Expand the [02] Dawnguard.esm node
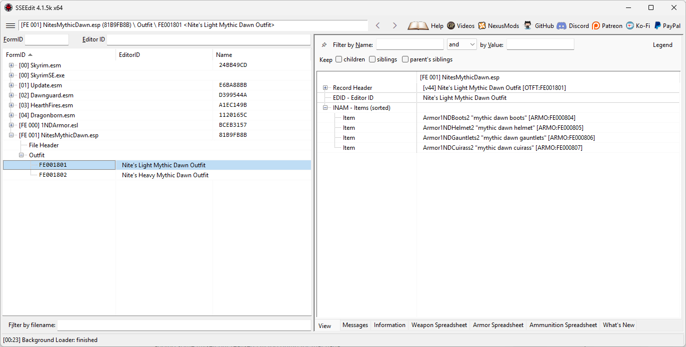The height and width of the screenshot is (347, 686). tap(11, 95)
